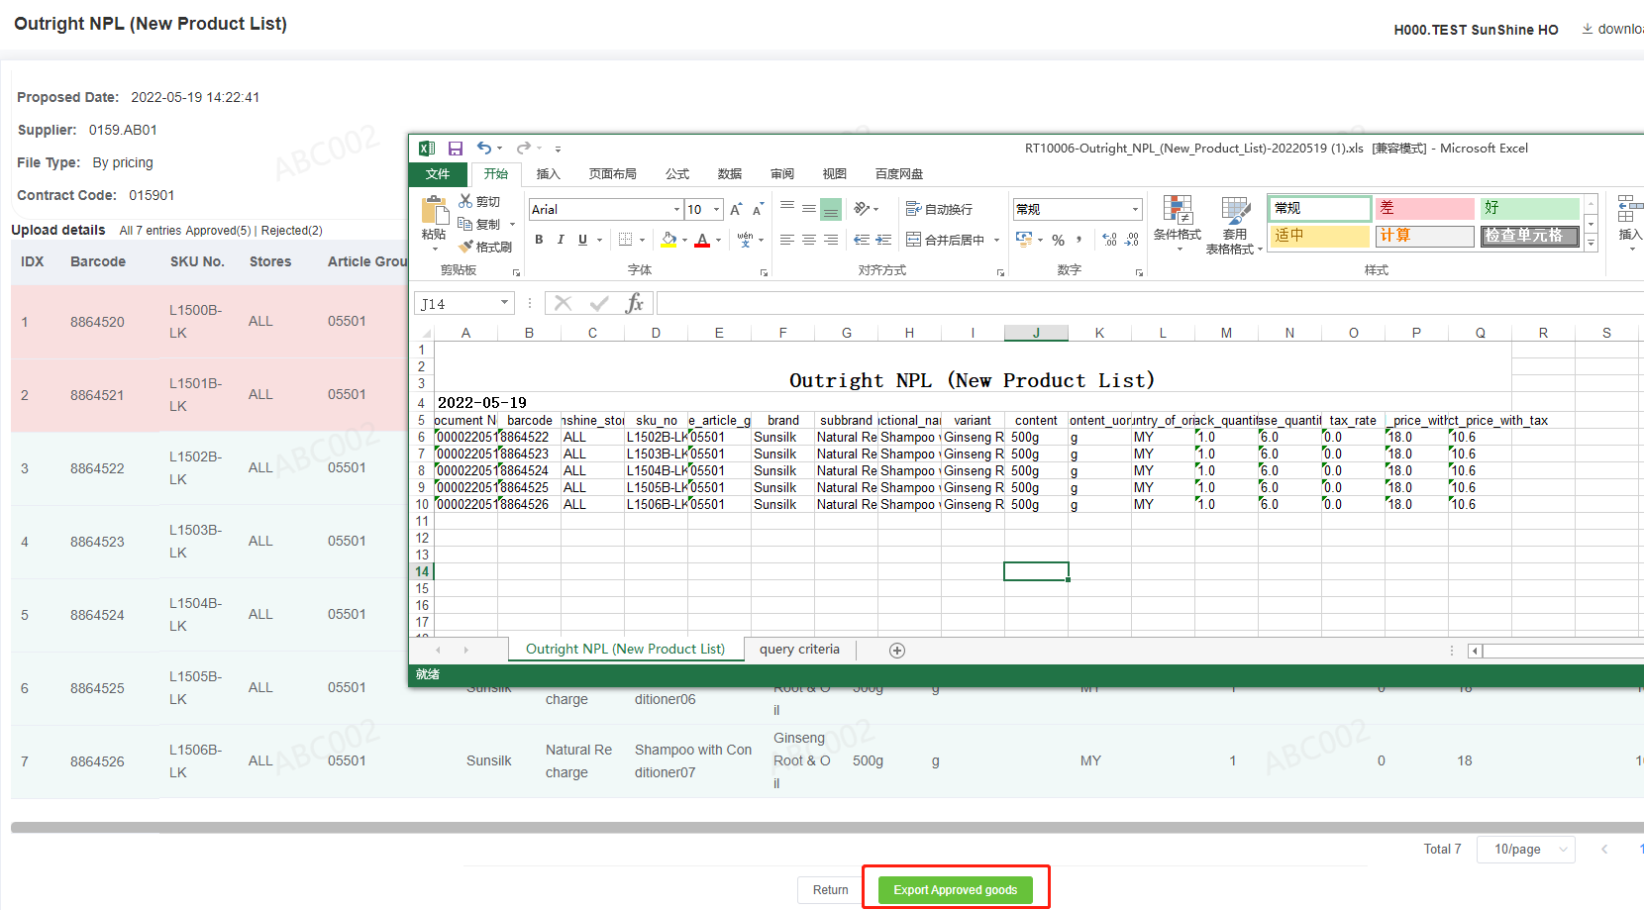The image size is (1644, 910).
Task: Apply the yellow 适中 (Neutral) cell style
Action: point(1319,236)
